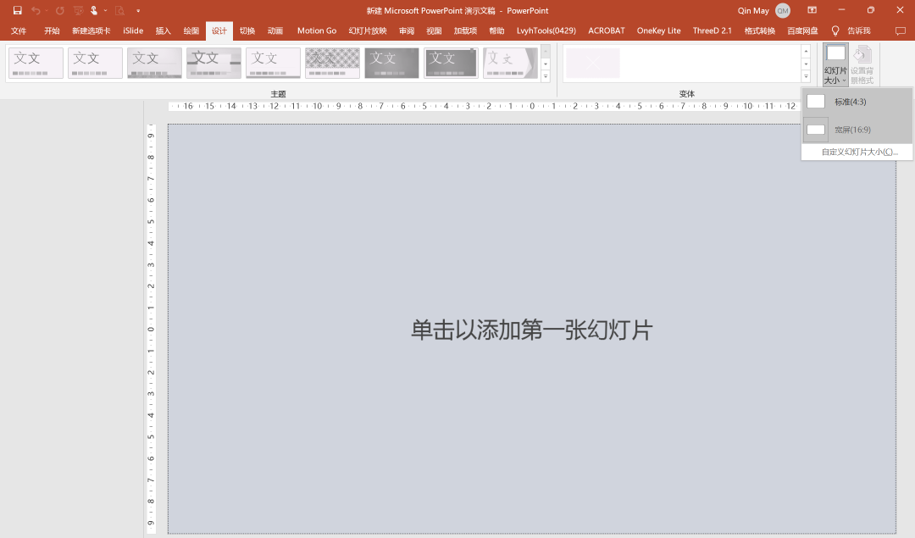Switch to the 视图 tab
The image size is (915, 538).
pyautogui.click(x=434, y=31)
